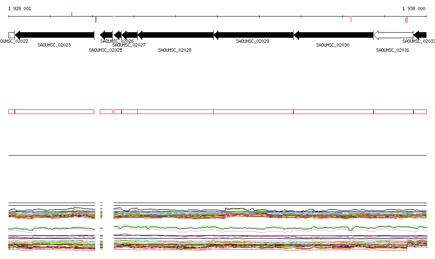The image size is (435, 259).
Task: Select the SAOUHSC_02025 short gene arrow
Action: tap(106, 35)
